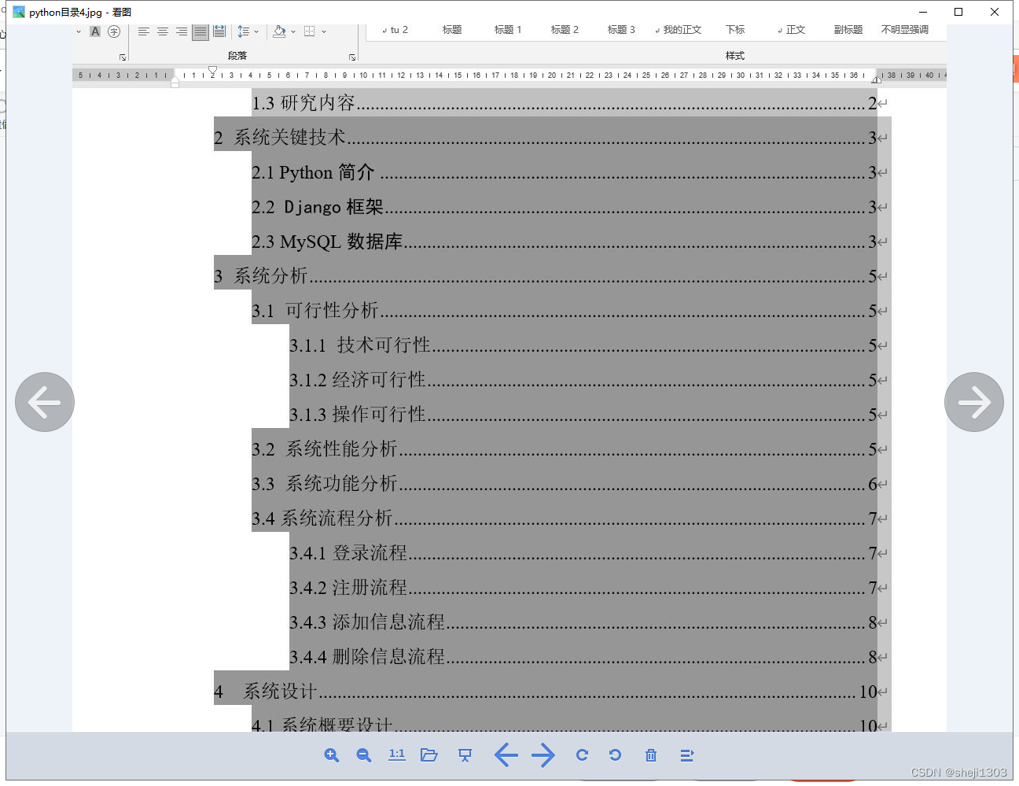Image resolution: width=1019 pixels, height=786 pixels.
Task: Rotate the image counterclockwise
Action: [615, 755]
